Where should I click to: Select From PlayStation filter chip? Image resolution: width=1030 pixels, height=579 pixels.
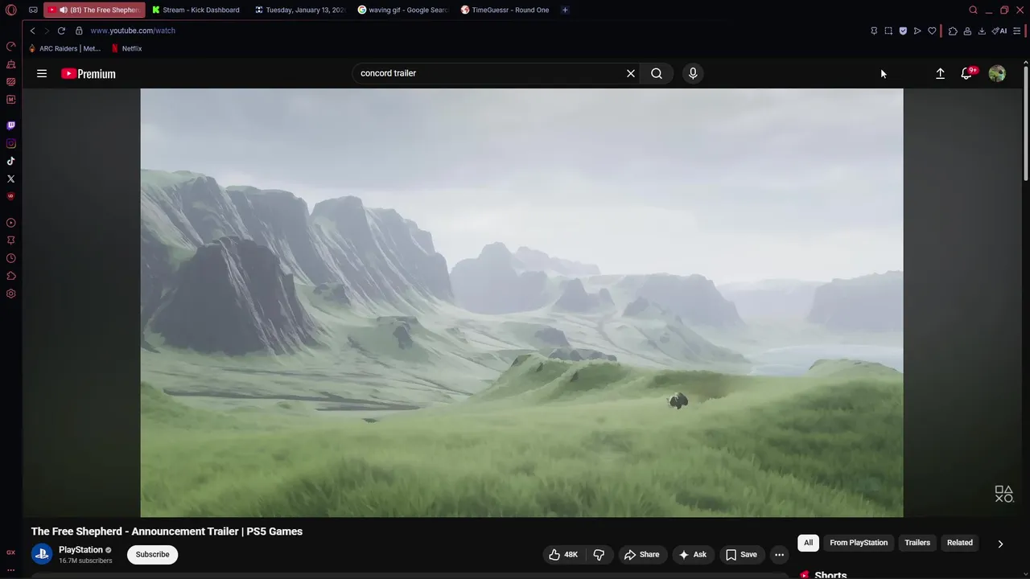pos(859,543)
